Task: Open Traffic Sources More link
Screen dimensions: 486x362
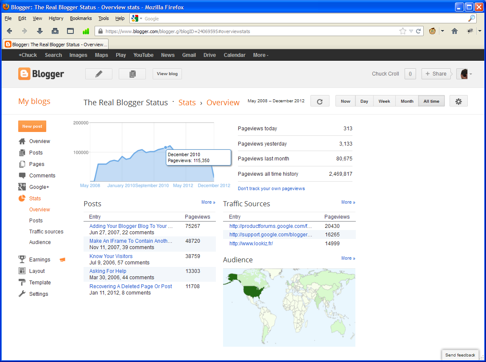Action: [348, 202]
